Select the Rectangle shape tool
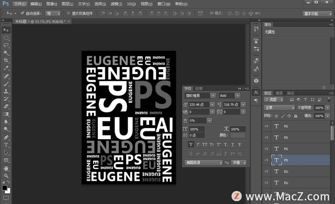The height and width of the screenshot is (204, 335). coord(6,160)
